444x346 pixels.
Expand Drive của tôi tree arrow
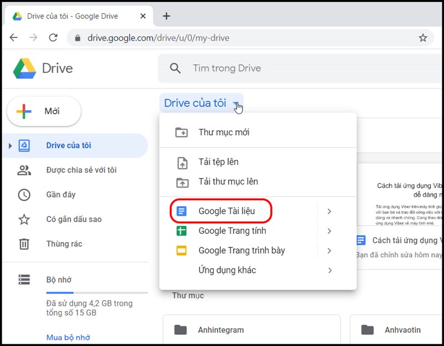(x=9, y=146)
